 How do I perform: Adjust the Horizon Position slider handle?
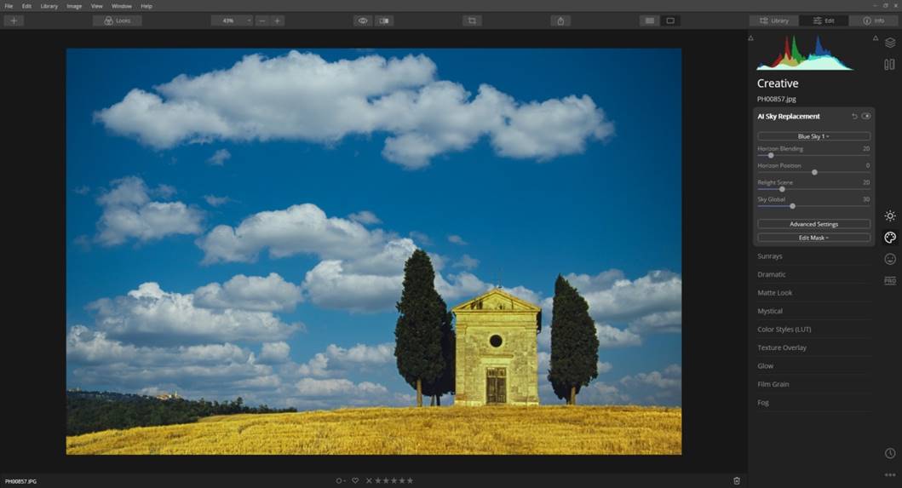point(814,172)
